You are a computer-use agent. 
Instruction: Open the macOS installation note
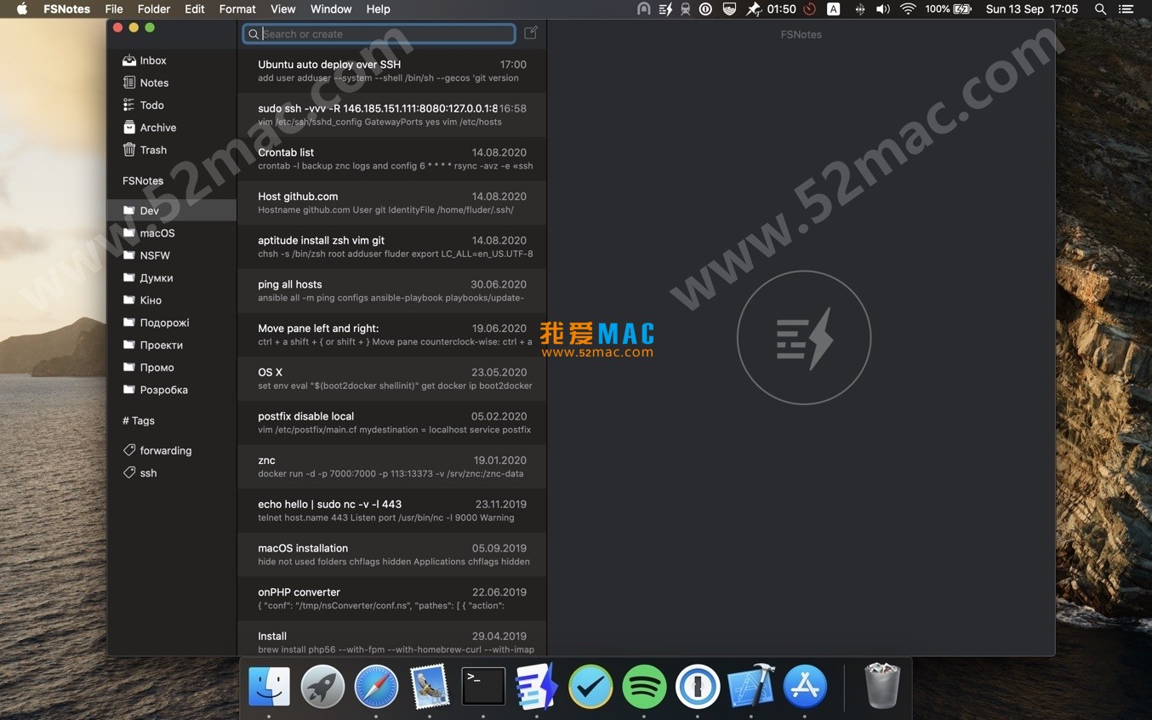[x=391, y=554]
